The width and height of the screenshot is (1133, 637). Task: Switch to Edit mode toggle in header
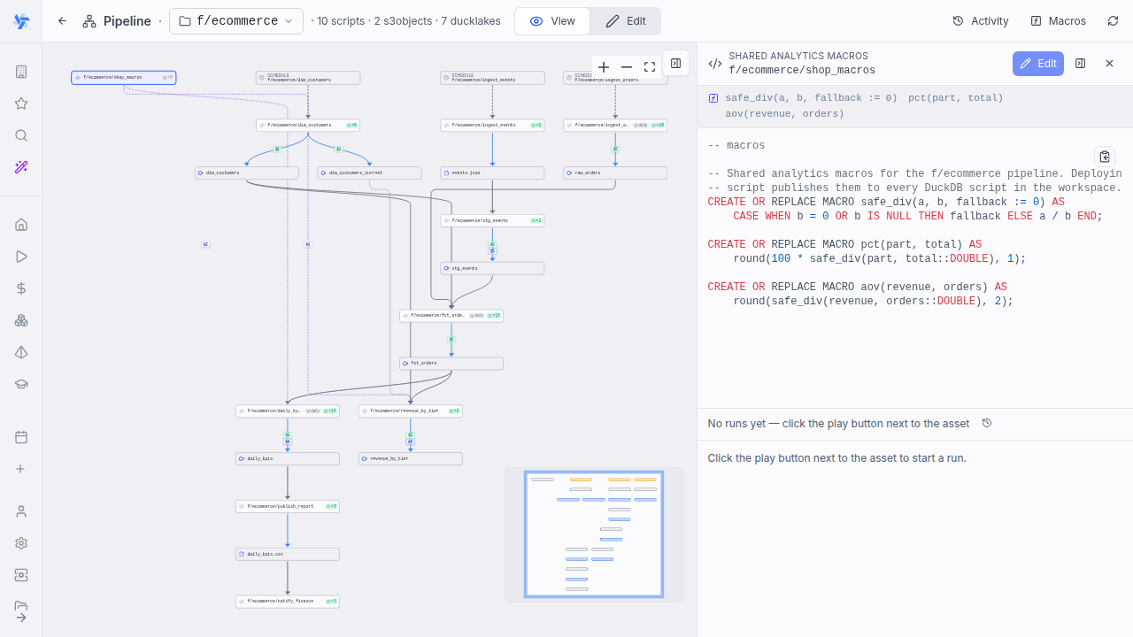[x=626, y=21]
